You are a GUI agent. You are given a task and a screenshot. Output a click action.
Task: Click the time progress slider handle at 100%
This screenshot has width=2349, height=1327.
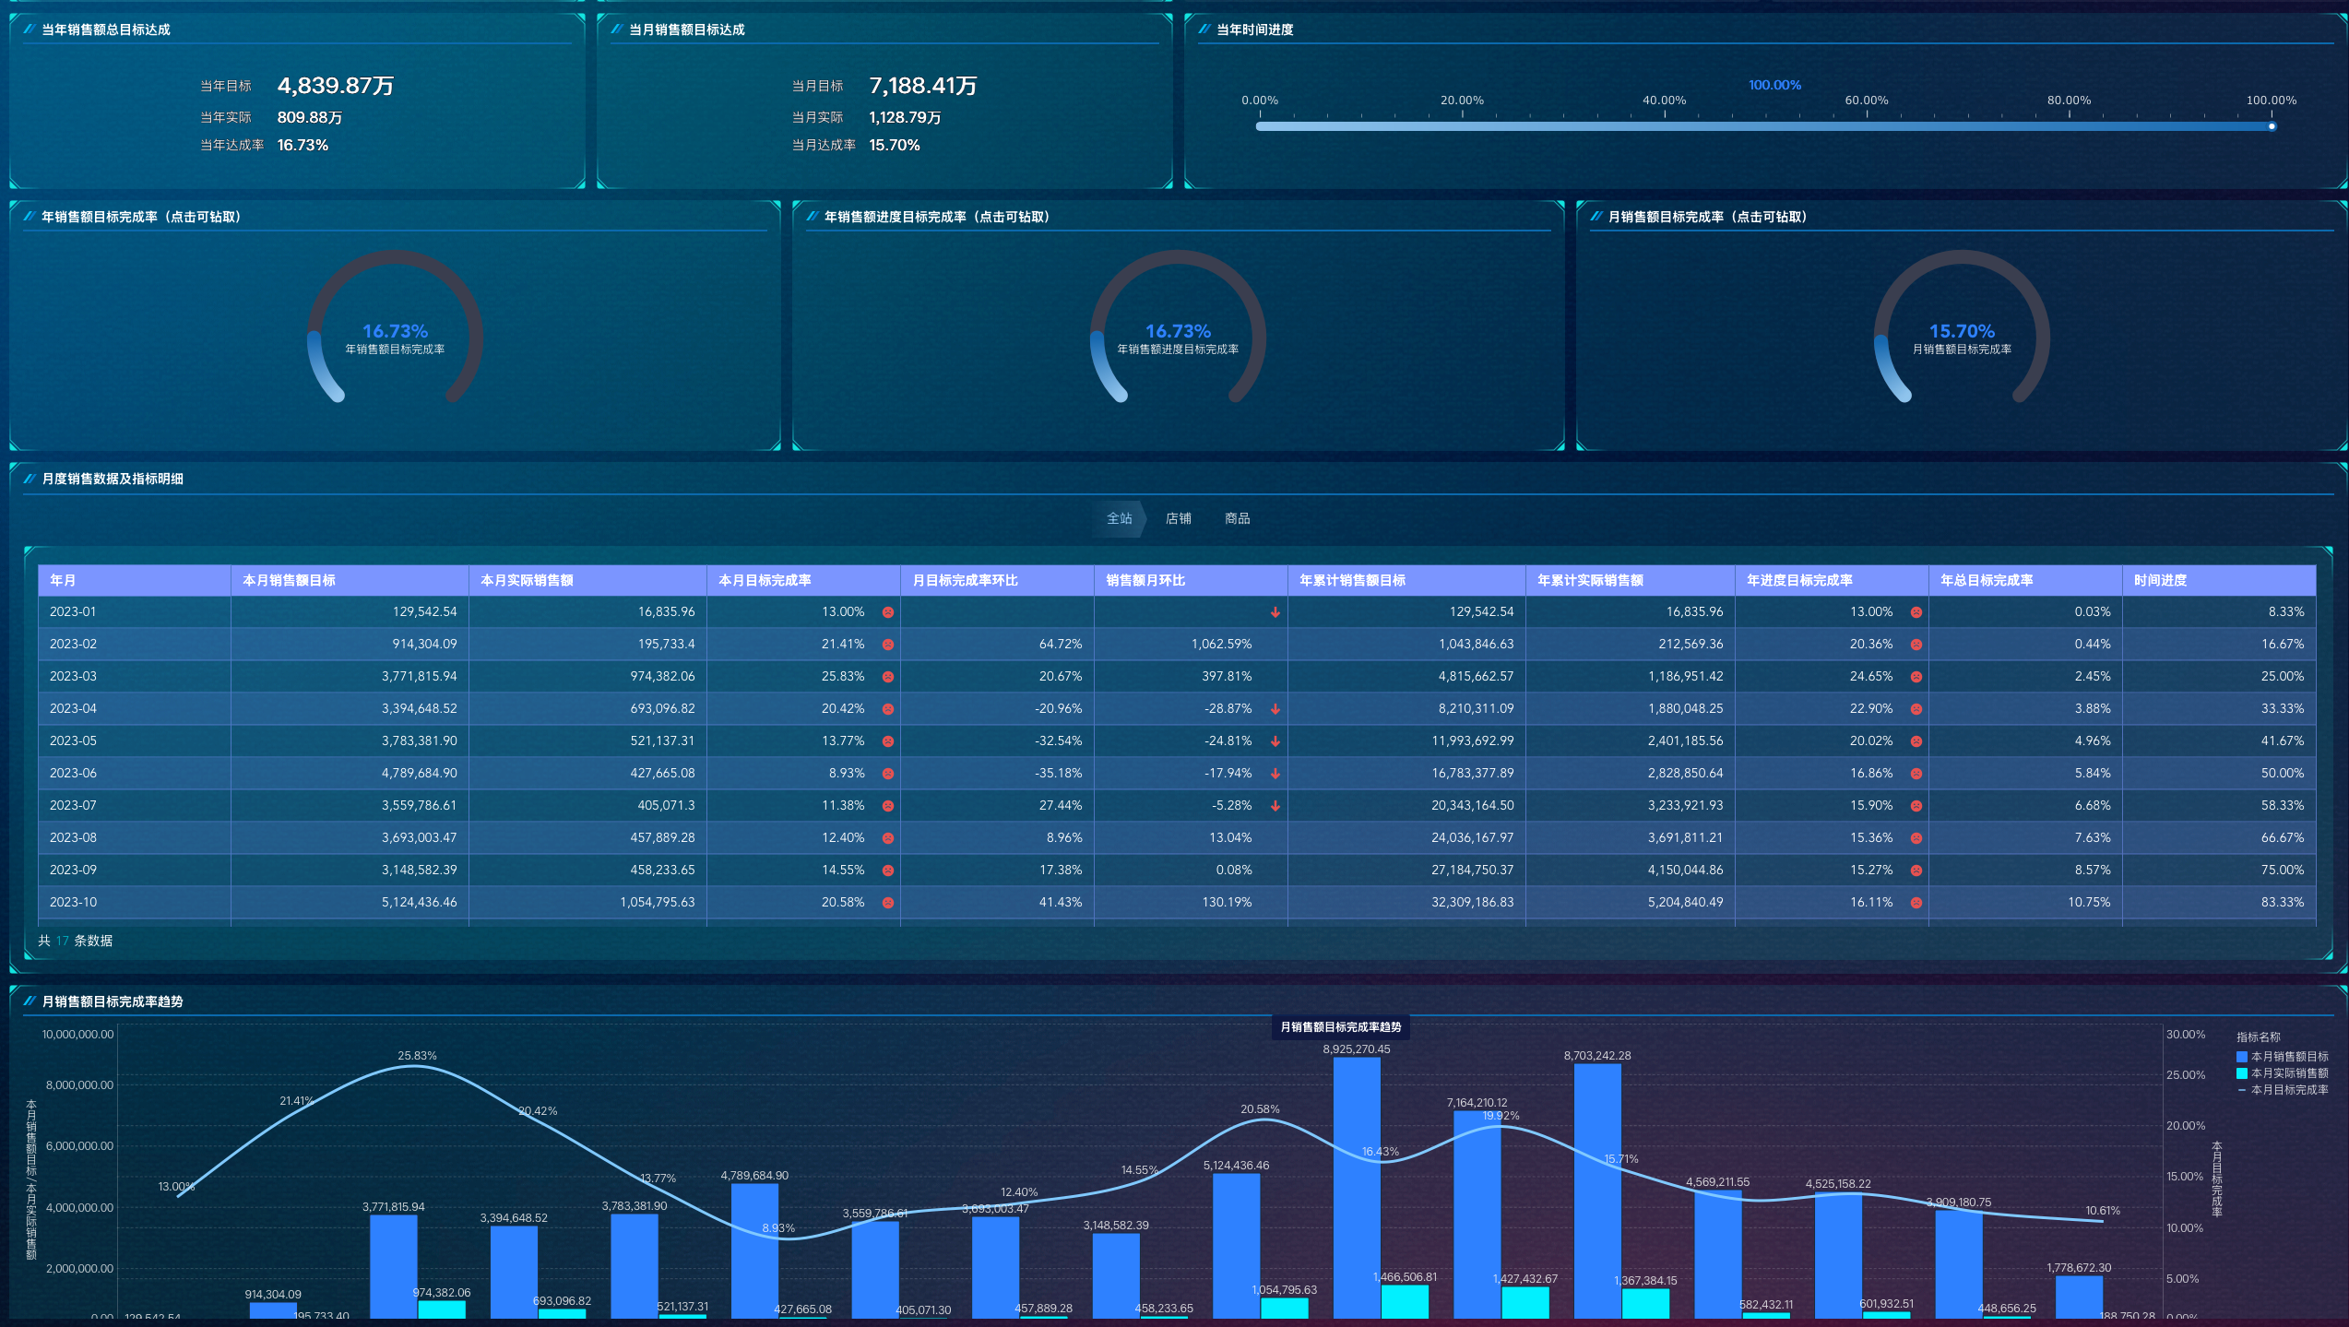tap(2272, 126)
